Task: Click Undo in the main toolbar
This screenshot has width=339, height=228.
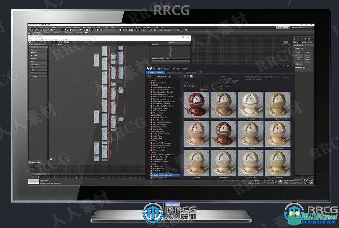Action: click(30, 30)
